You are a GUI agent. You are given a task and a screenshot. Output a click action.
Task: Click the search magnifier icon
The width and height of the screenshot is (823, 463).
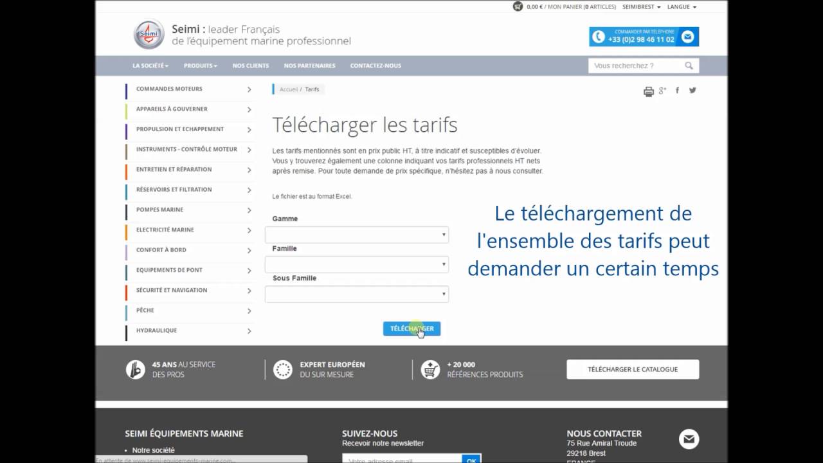689,66
